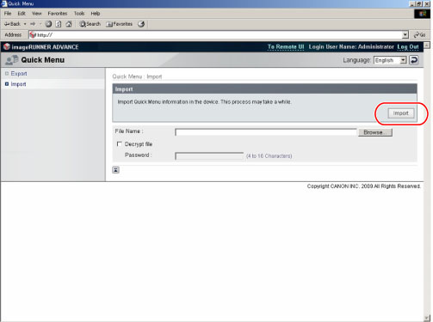Viewport: 433px width, 322px height.
Task: Click the Browse... button
Action: pos(375,132)
